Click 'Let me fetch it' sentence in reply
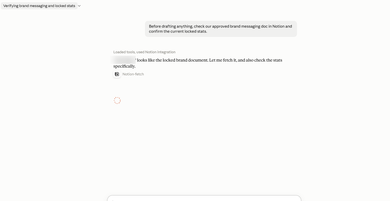 pyautogui.click(x=223, y=60)
